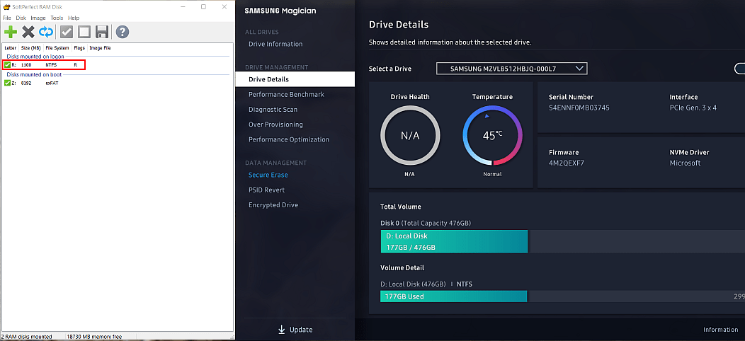The height and width of the screenshot is (341, 745).
Task: Go to Drive Information in Magician
Action: (275, 44)
